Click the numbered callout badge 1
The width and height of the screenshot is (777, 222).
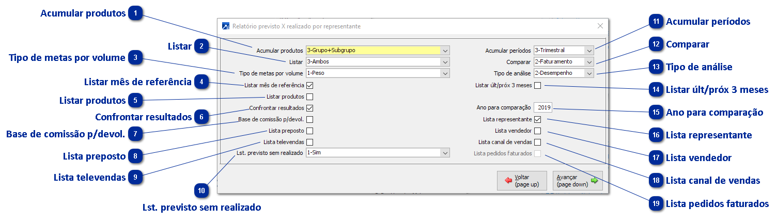(136, 13)
